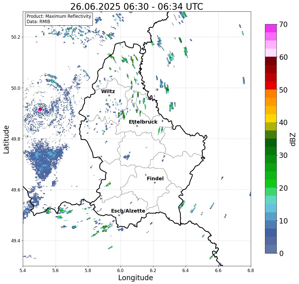The width and height of the screenshot is (299, 284).
Task: Click the 50 value on the colorbar
Action: point(283,90)
